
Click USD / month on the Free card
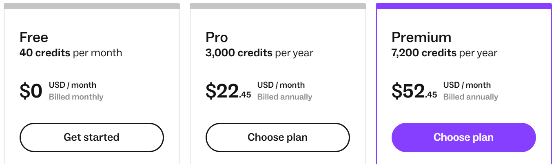coord(73,85)
